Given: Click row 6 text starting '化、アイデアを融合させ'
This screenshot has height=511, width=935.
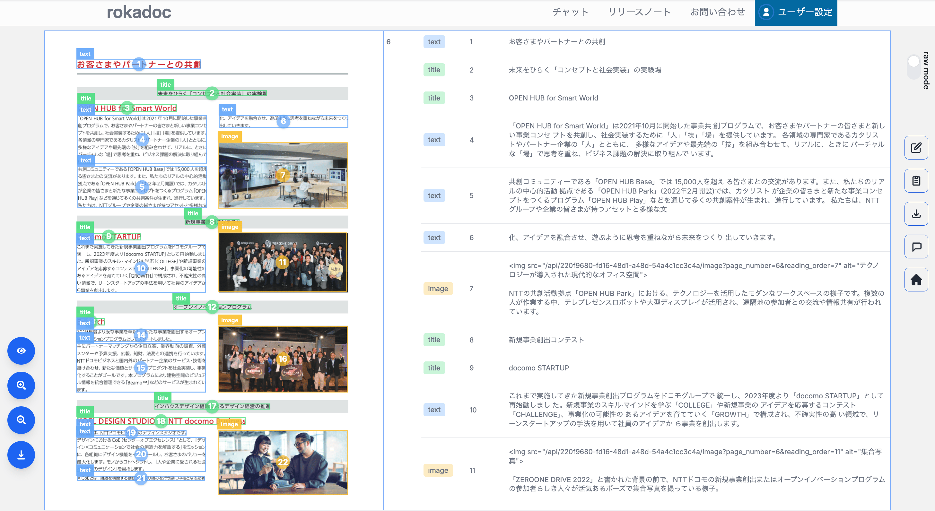Looking at the screenshot, I should tap(643, 237).
